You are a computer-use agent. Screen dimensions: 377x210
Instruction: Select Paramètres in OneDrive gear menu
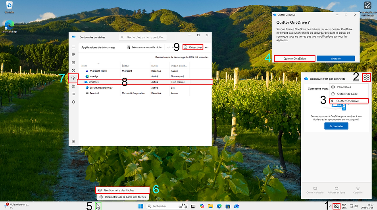click(x=349, y=87)
